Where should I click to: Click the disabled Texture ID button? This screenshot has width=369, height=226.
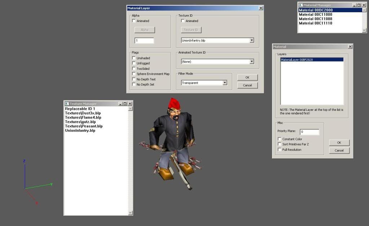click(191, 30)
